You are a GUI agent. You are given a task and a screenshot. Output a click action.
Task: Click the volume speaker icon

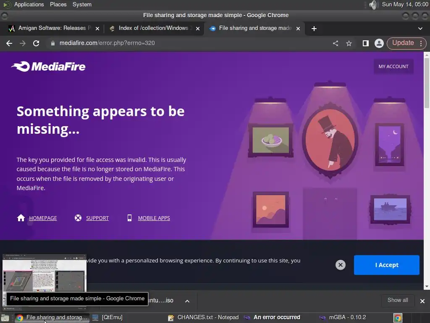click(x=373, y=5)
